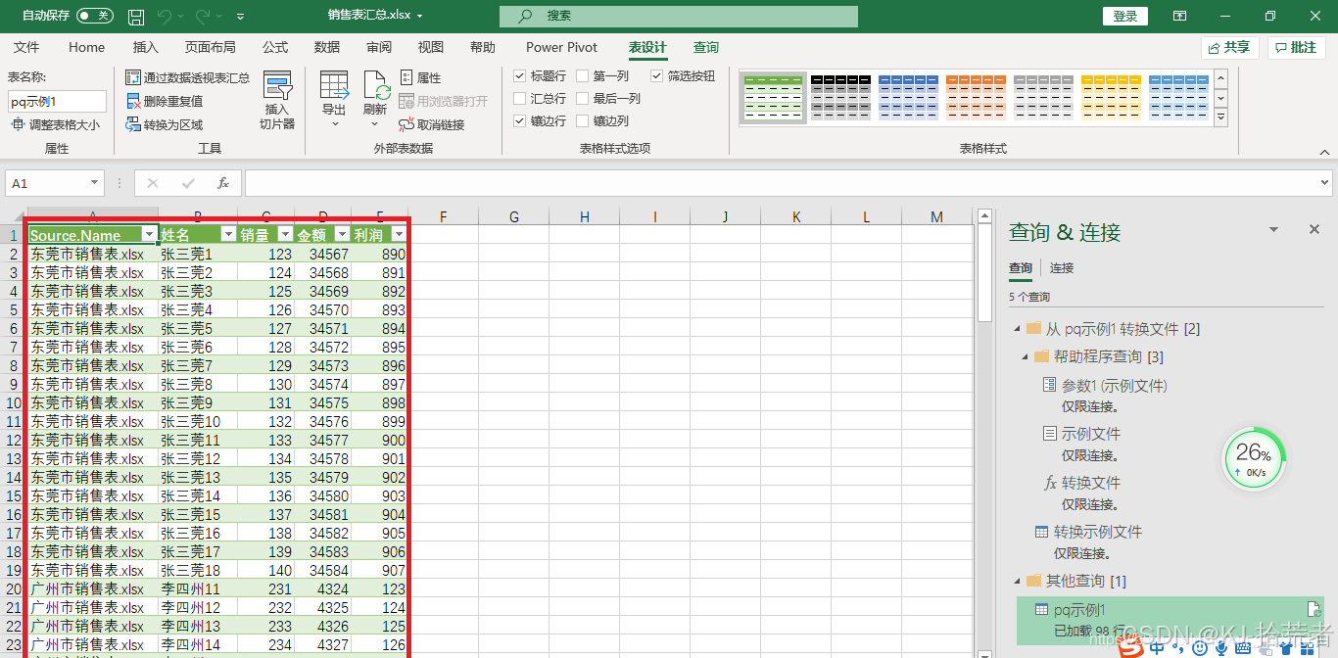1338x658 pixels.
Task: Collapse the 其他查询 [1] folder
Action: pyautogui.click(x=1018, y=581)
